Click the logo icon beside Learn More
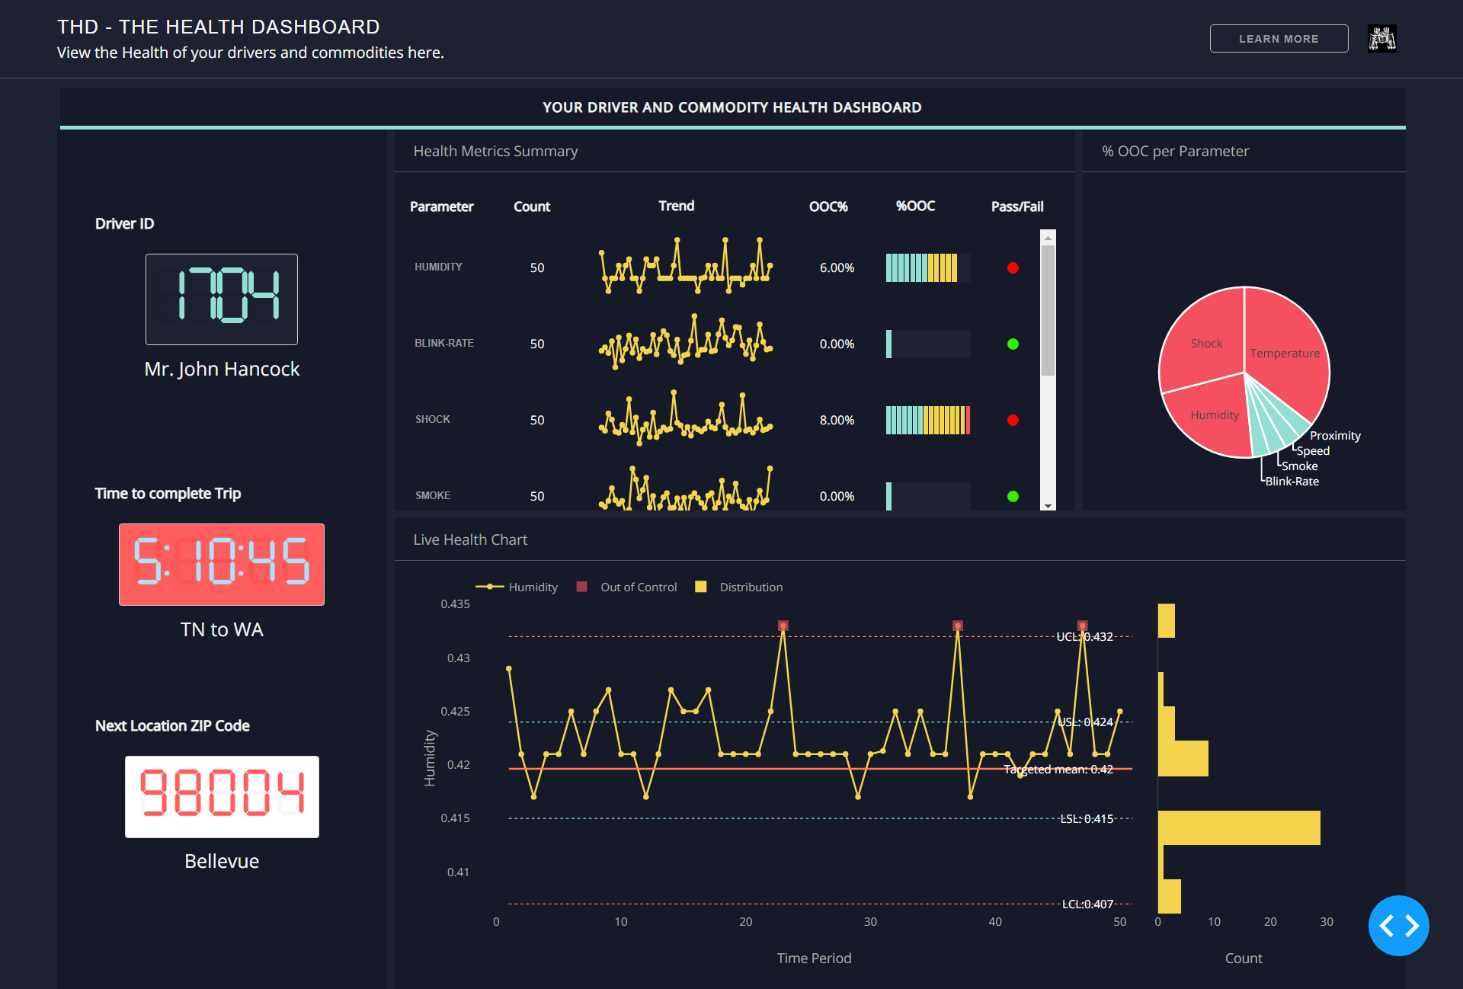The image size is (1463, 989). (x=1381, y=38)
